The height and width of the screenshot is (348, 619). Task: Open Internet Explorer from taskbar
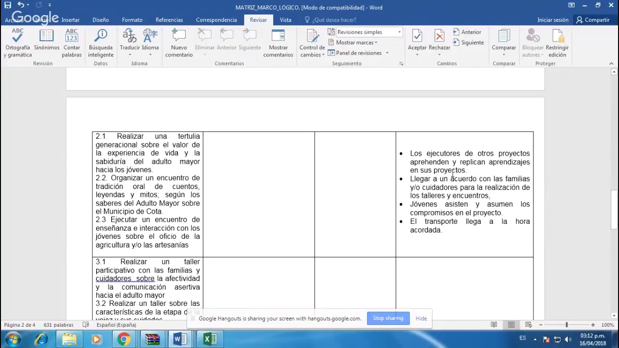pyautogui.click(x=42, y=339)
